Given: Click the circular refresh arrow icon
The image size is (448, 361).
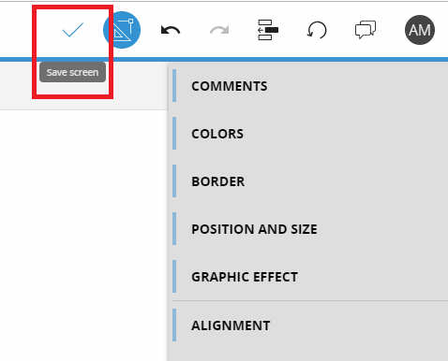Looking at the screenshot, I should pos(317,30).
